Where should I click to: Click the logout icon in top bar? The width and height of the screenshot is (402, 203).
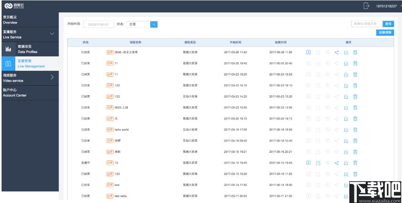pos(366,6)
